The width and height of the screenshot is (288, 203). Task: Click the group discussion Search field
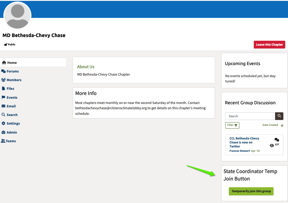tap(250, 116)
